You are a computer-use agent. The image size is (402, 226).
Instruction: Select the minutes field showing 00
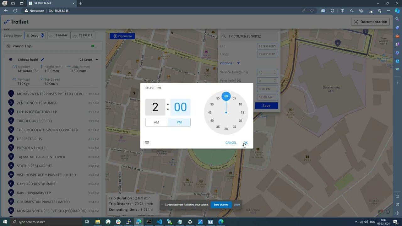180,107
